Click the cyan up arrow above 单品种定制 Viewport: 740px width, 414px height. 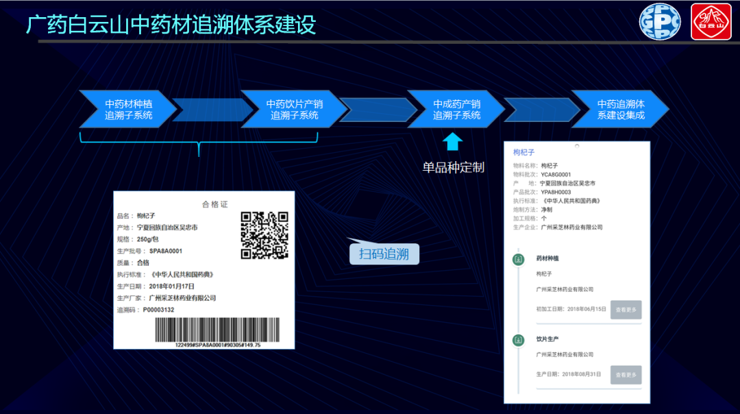coord(453,142)
